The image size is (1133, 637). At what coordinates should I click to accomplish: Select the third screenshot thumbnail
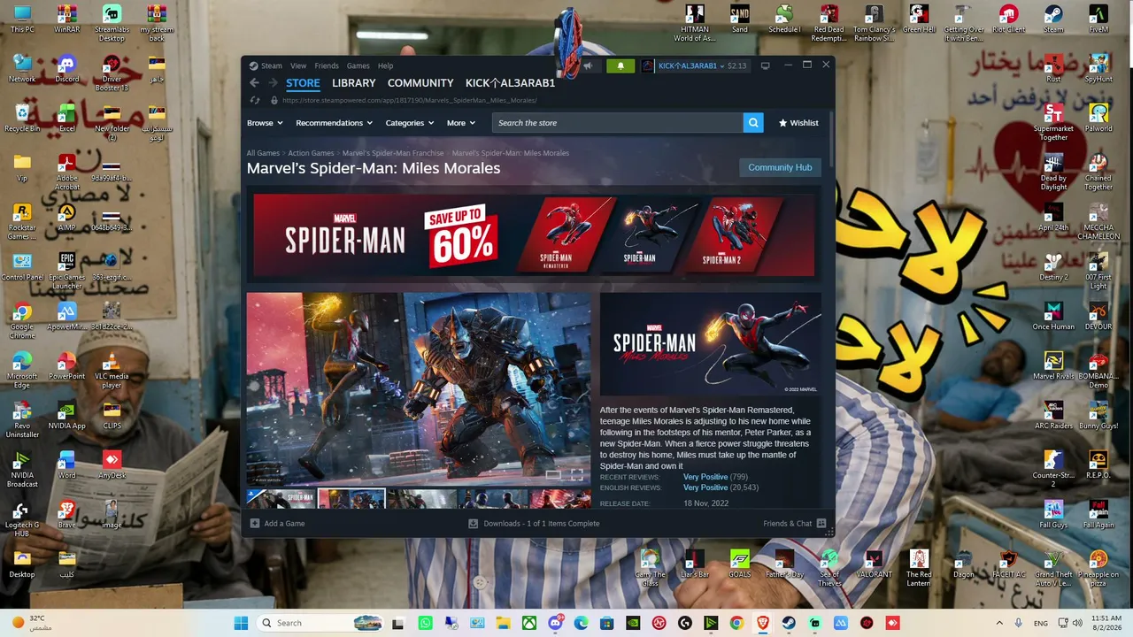[x=422, y=499]
